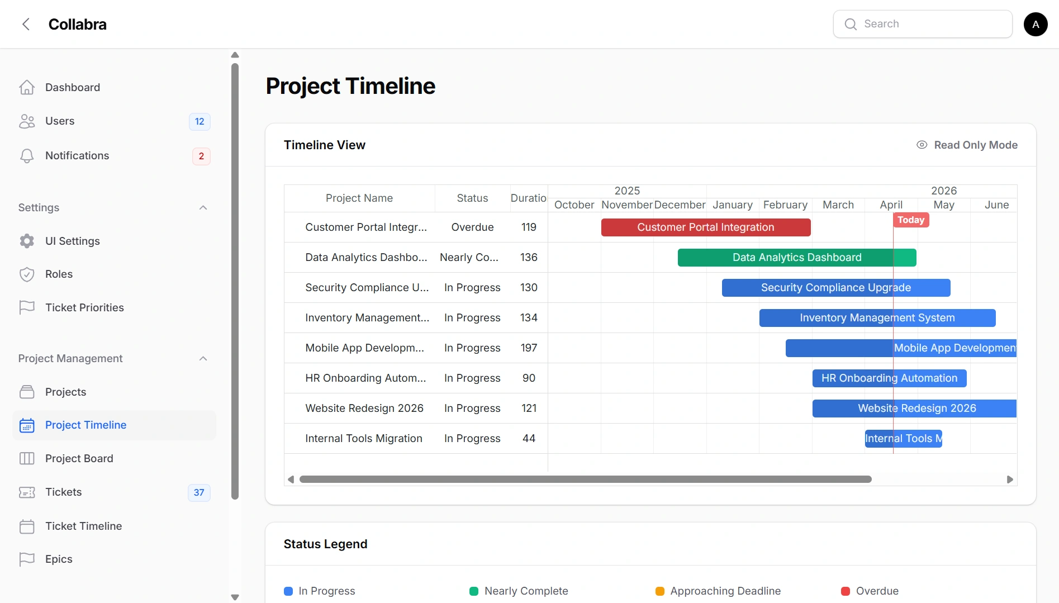Click the Tickets ticket icon

pyautogui.click(x=27, y=492)
